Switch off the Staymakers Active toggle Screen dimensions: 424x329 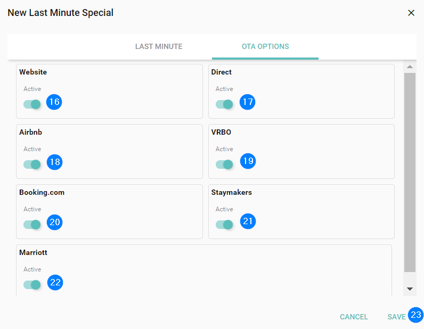tap(224, 225)
